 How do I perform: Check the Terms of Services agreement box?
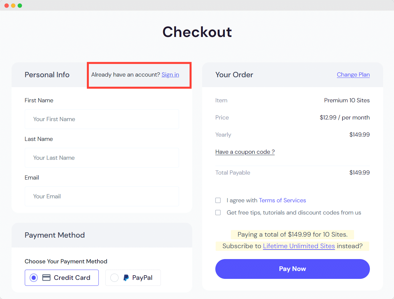pos(218,200)
